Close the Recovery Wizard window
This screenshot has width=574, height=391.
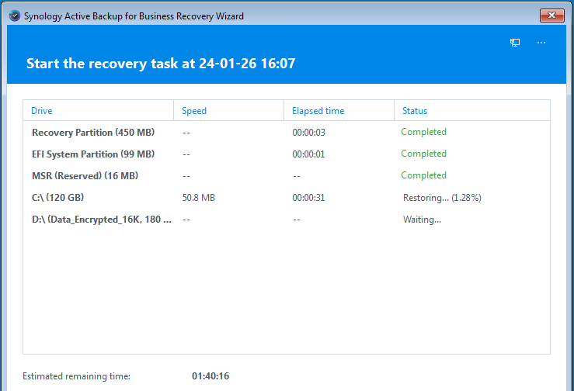[x=551, y=16]
